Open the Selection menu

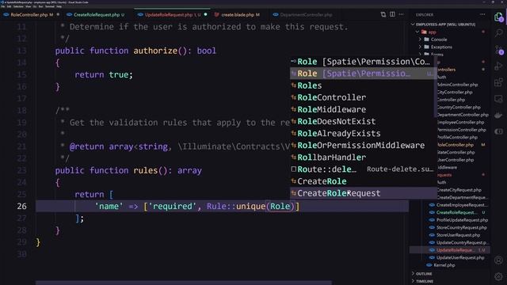(x=18, y=6)
